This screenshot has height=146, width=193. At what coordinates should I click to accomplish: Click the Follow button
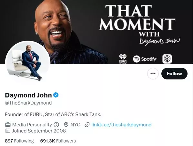174,74
